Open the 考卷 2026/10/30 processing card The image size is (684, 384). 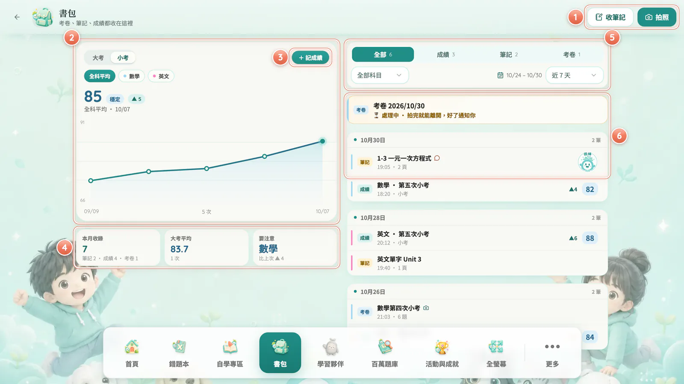point(478,110)
